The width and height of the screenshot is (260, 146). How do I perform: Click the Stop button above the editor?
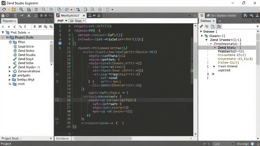pos(77,21)
